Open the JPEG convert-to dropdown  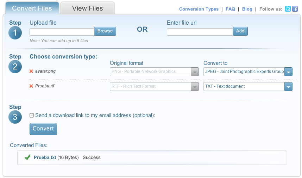click(x=288, y=72)
